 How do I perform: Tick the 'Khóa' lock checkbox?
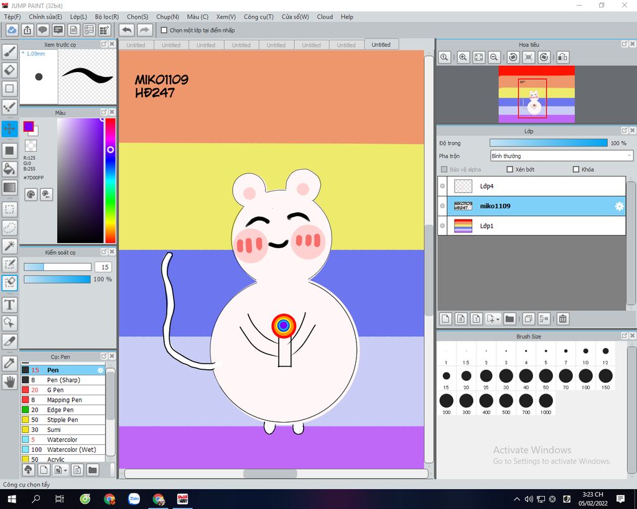tap(575, 169)
